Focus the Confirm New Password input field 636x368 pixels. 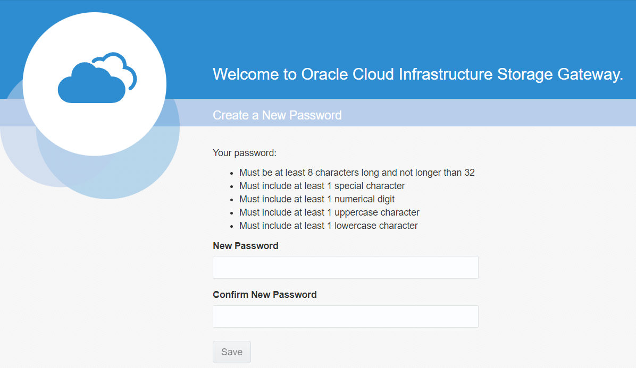coord(345,316)
